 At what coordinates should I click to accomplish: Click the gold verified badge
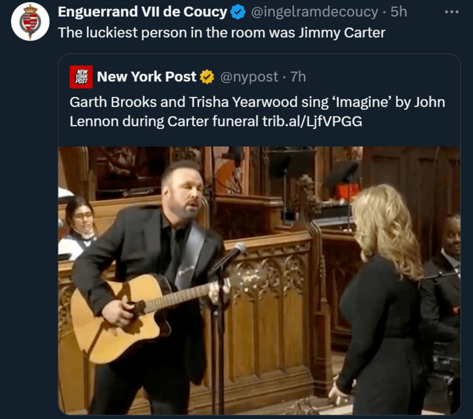click(207, 76)
